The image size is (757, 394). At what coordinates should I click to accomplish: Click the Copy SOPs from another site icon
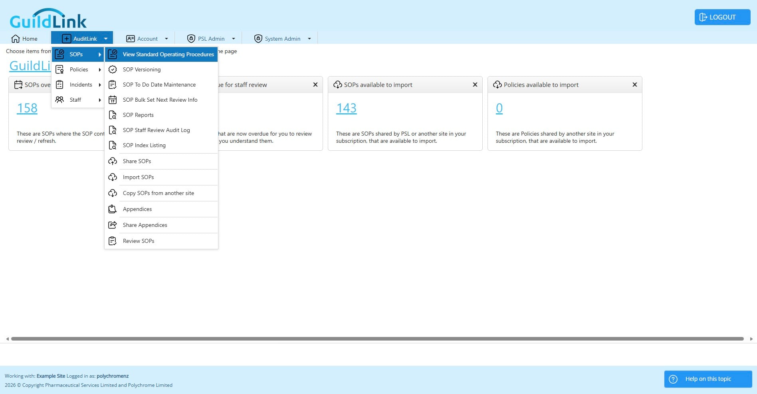tap(113, 193)
